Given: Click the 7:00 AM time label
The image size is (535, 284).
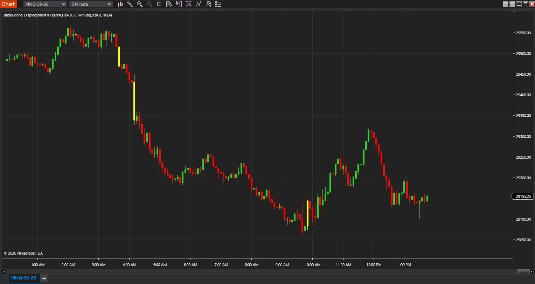Looking at the screenshot, I should (x=221, y=265).
